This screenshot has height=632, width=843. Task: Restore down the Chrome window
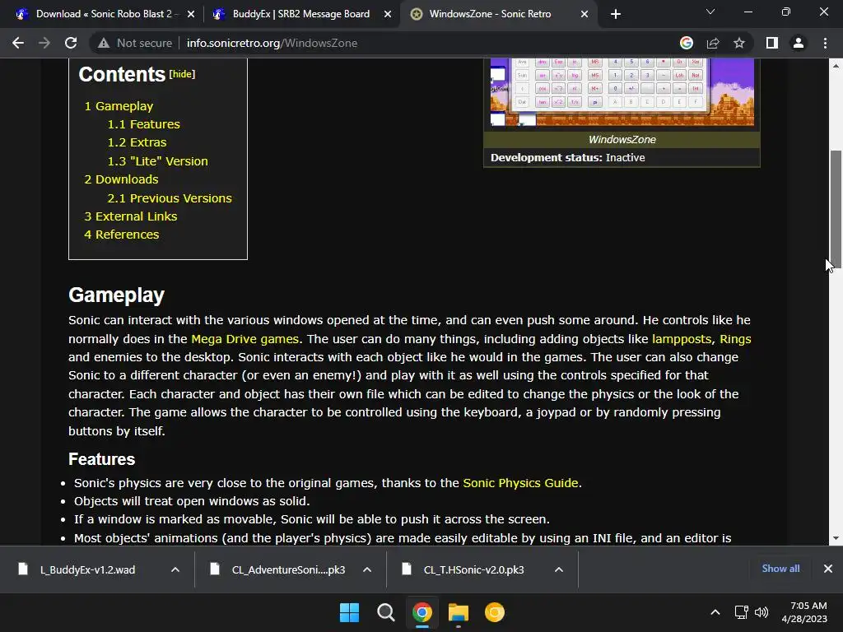coord(786,12)
